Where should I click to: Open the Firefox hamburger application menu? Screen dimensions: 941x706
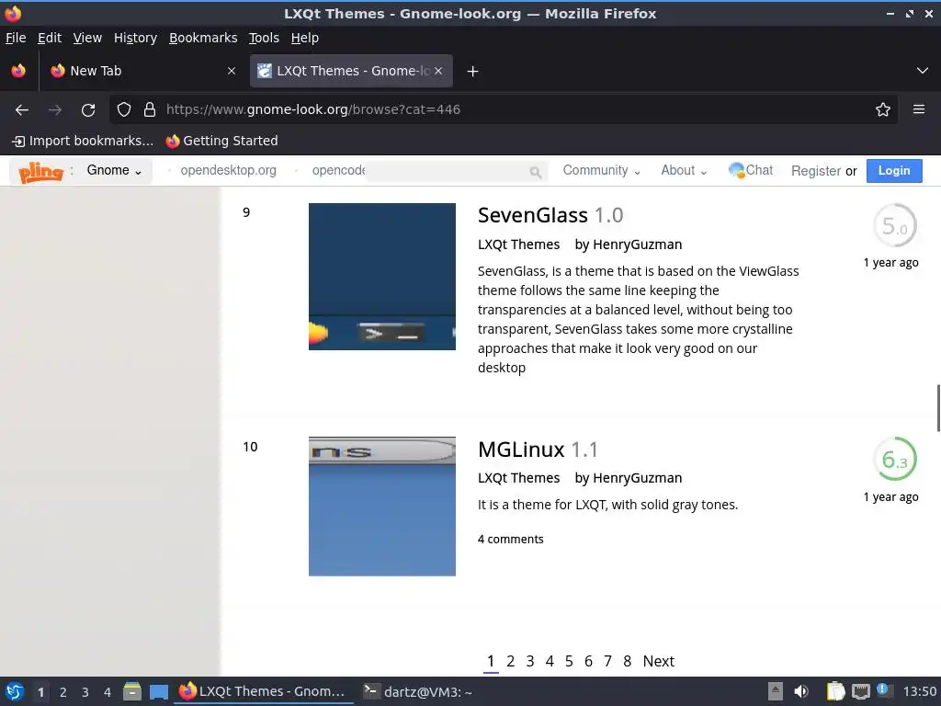point(919,109)
